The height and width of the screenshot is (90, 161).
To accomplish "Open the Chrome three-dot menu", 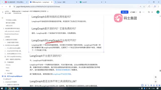I will [159, 6].
